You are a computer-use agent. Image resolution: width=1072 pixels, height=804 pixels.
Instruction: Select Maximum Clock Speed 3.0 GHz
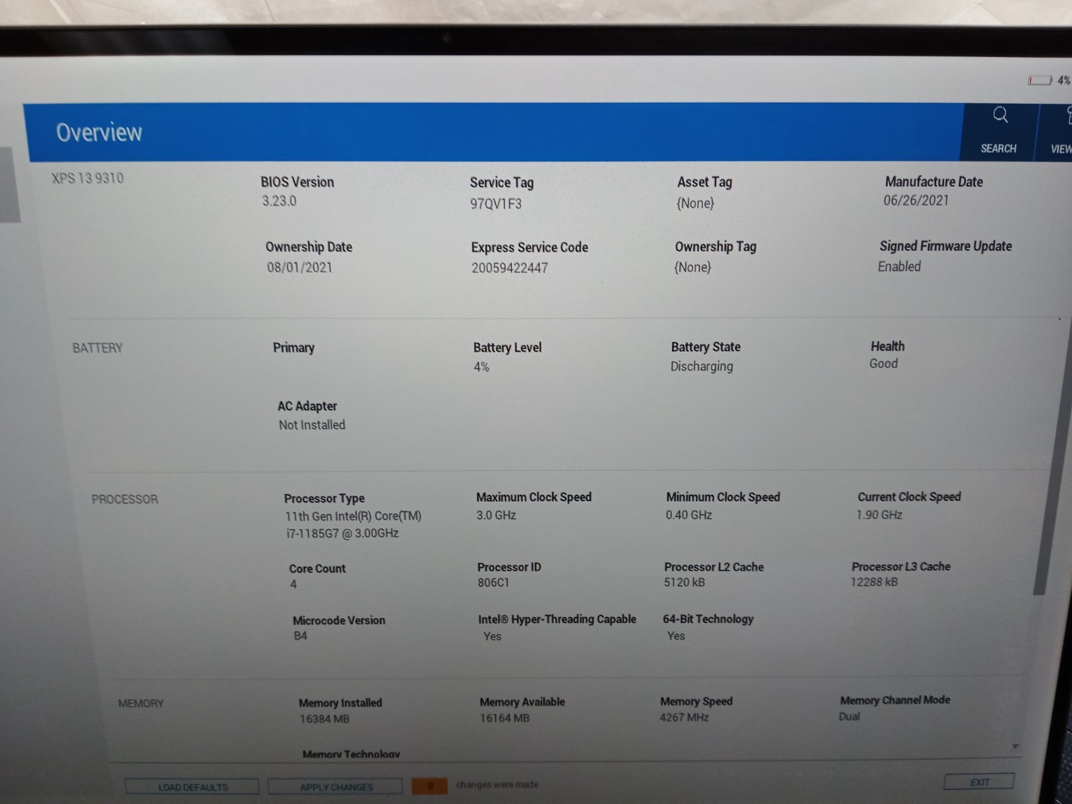[x=496, y=515]
